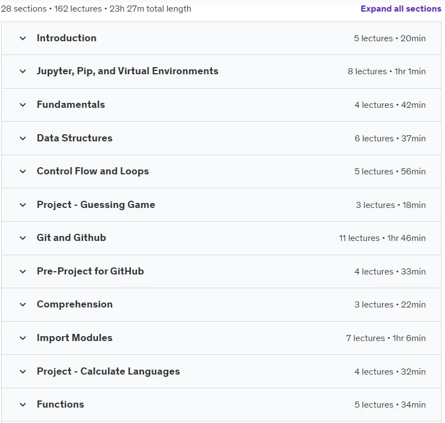Select the Git and Github title
The image size is (445, 423).
(x=71, y=238)
